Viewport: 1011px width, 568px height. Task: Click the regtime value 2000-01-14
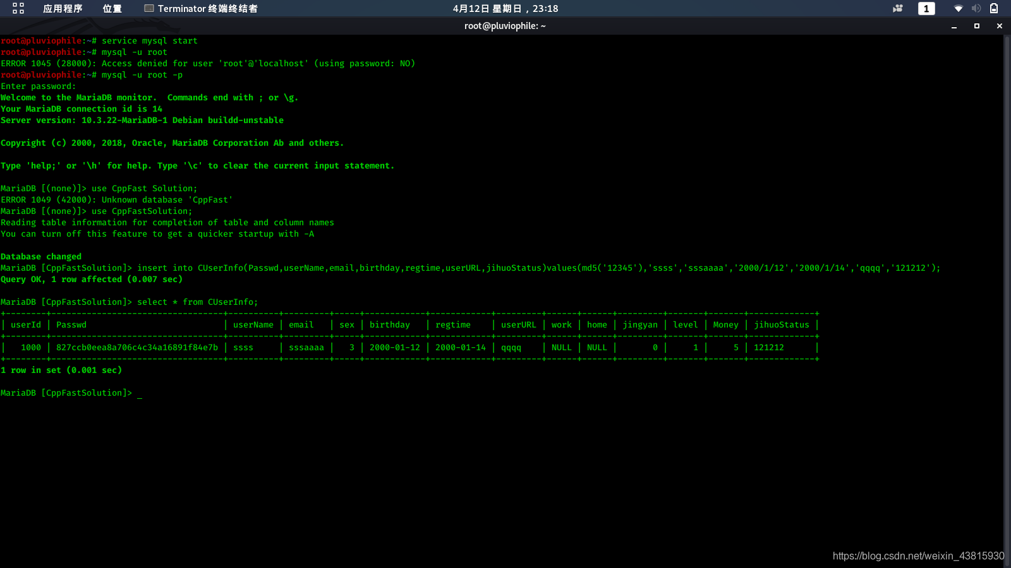(461, 348)
